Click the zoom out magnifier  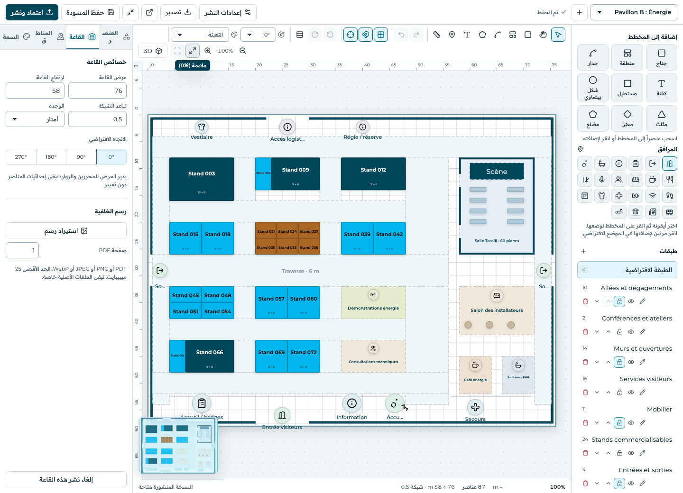click(x=243, y=51)
